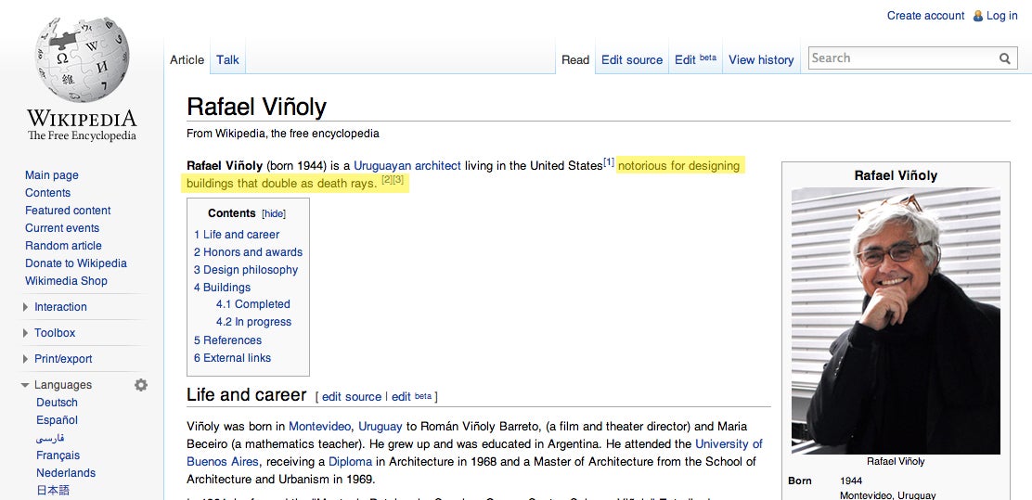Jump to 4 Buildings section
The width and height of the screenshot is (1032, 500).
[222, 288]
